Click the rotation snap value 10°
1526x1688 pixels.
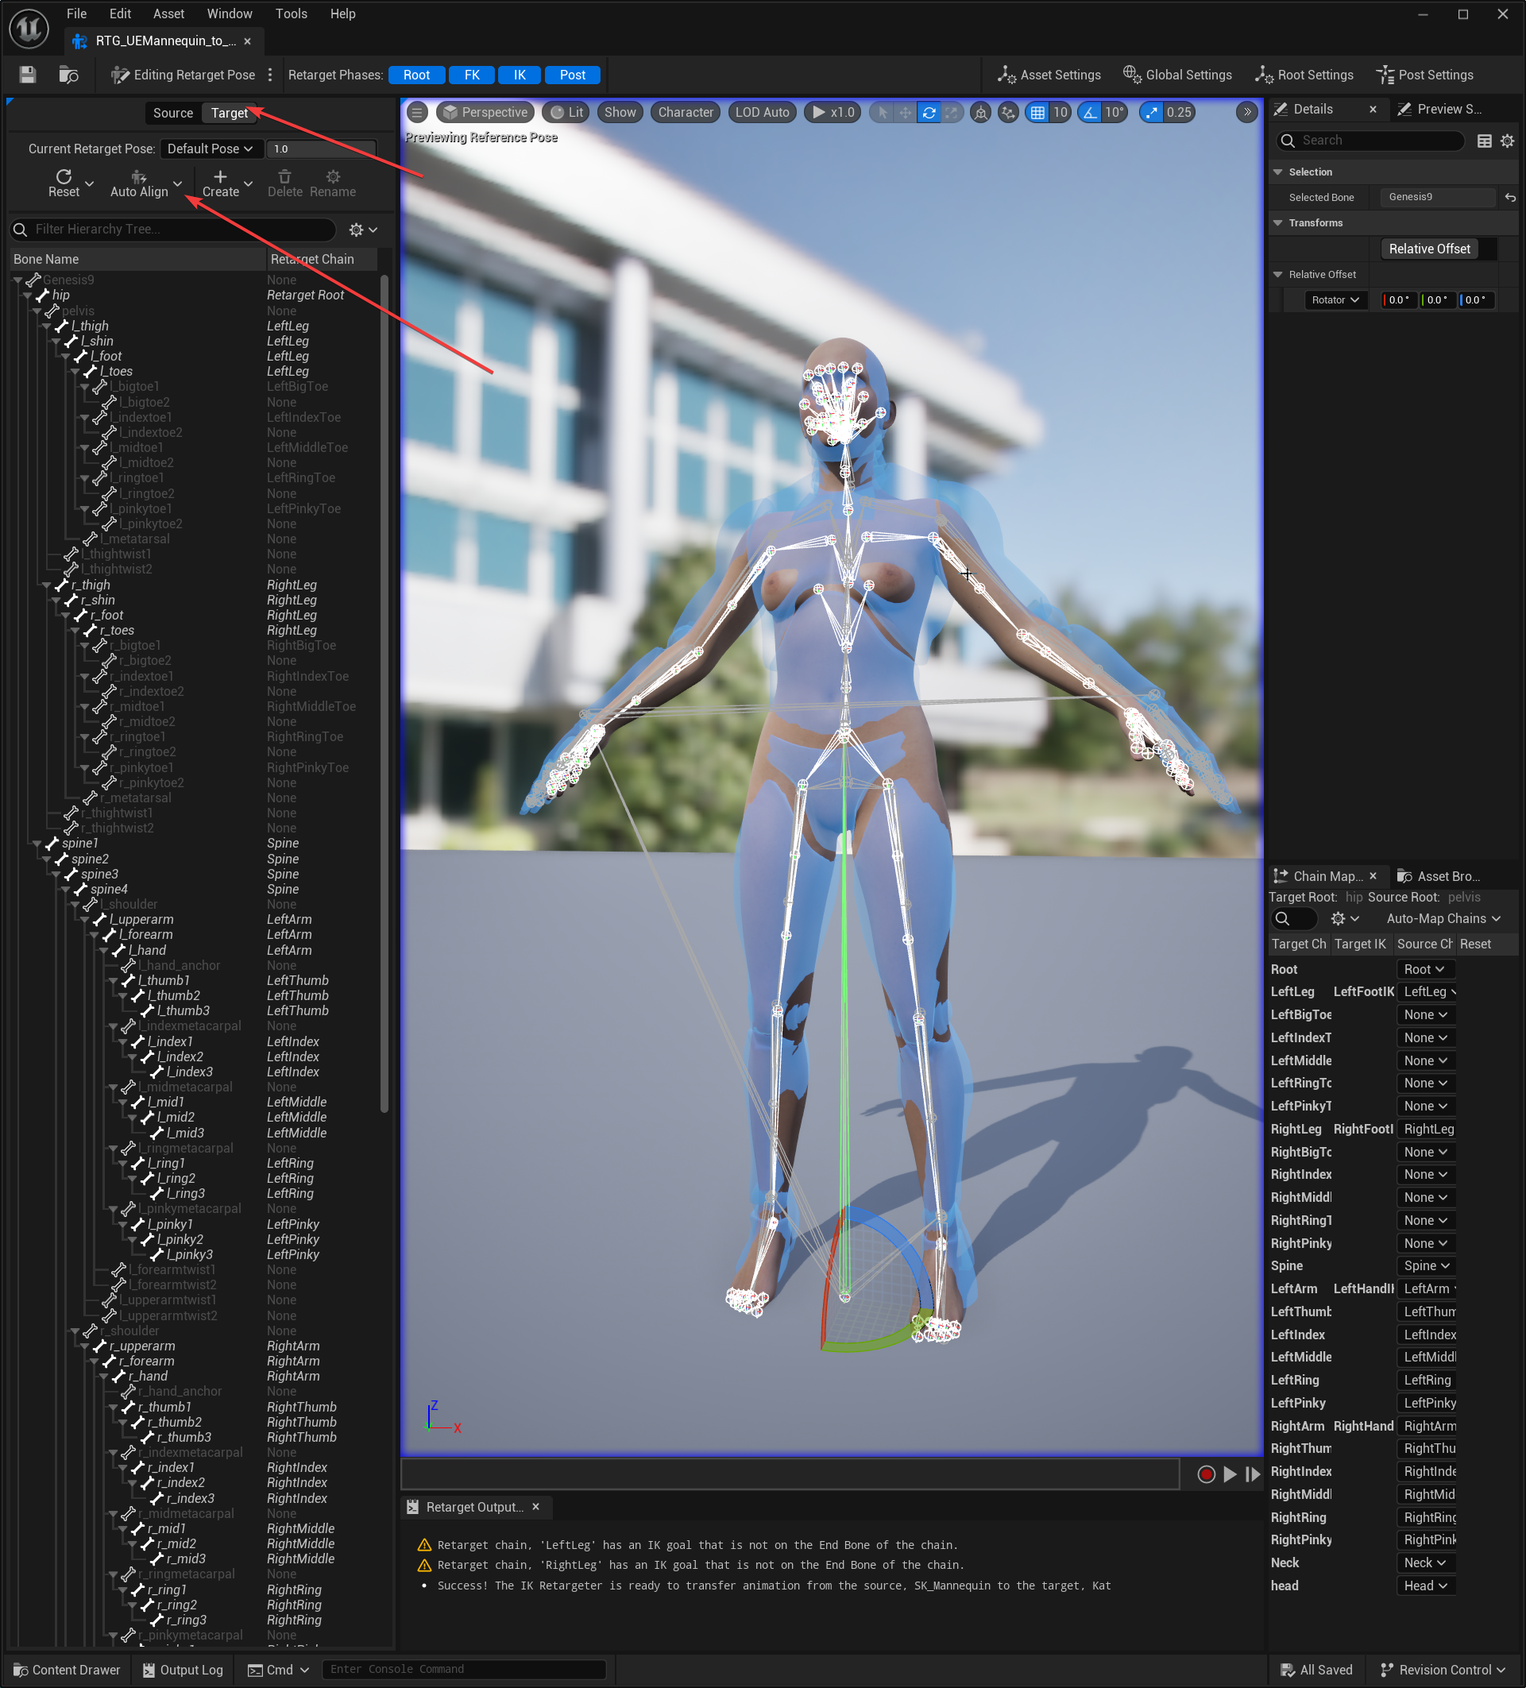1114,112
